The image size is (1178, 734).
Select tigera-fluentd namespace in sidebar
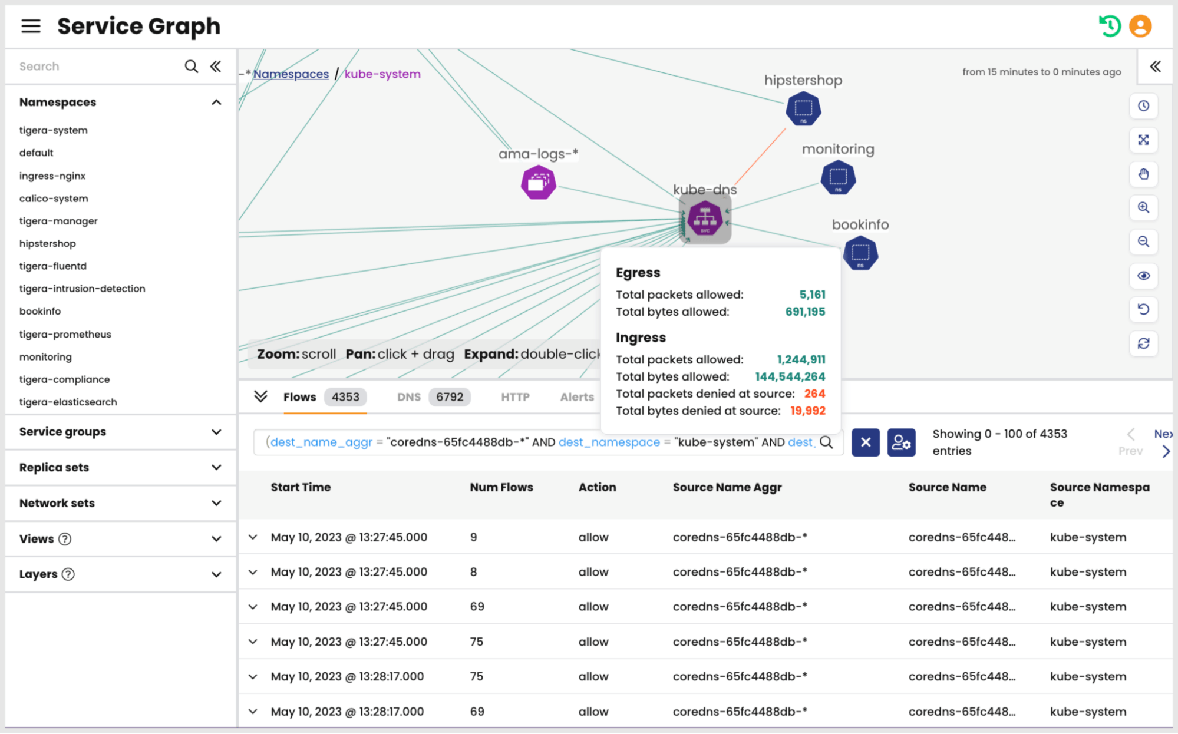52,266
